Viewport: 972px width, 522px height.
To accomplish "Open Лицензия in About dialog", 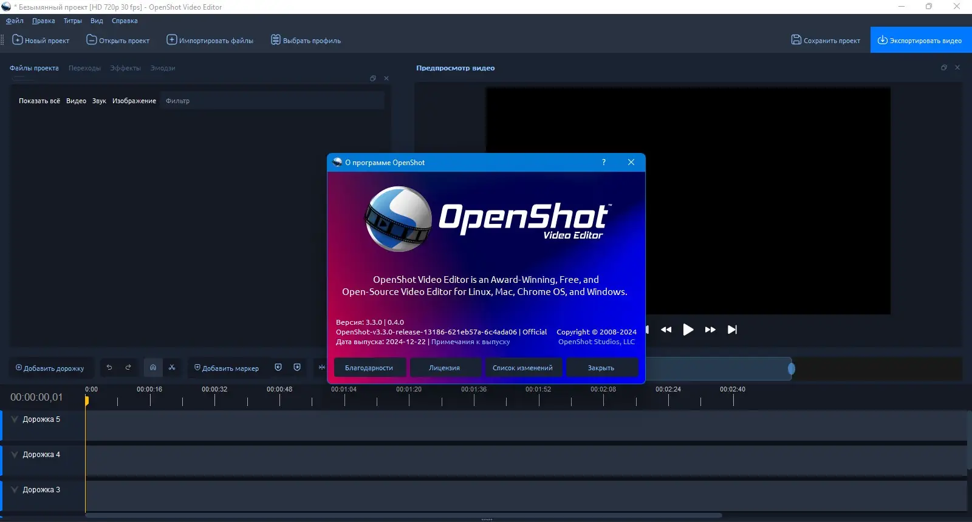I will point(444,368).
